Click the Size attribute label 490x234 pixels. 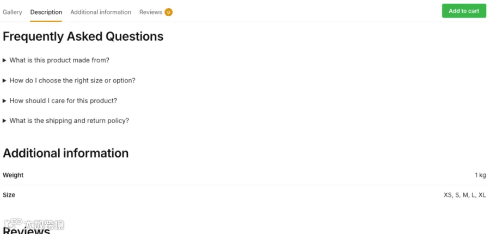tap(9, 195)
